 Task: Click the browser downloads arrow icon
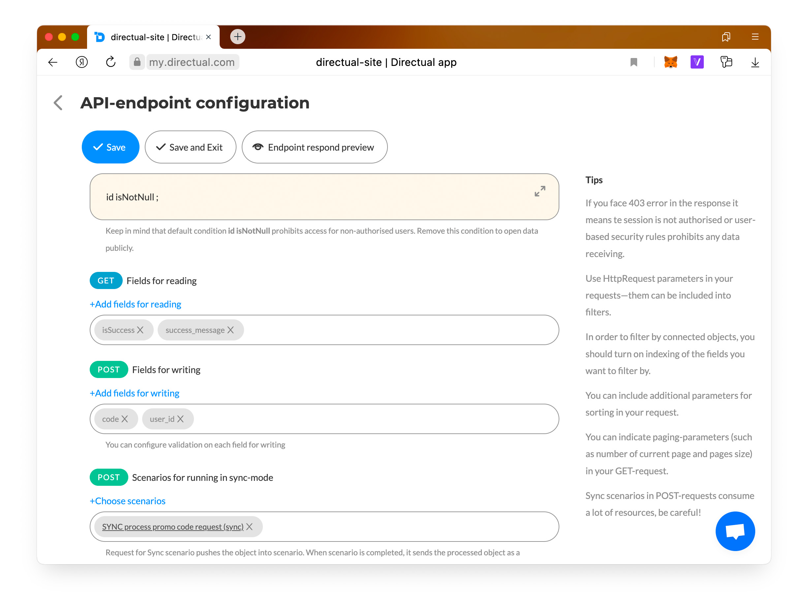point(755,62)
